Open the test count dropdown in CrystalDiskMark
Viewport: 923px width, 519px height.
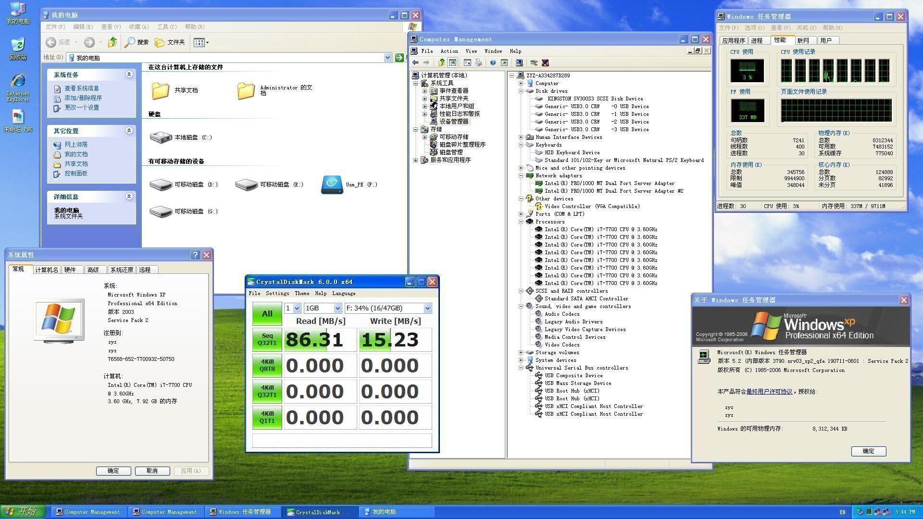[297, 309]
